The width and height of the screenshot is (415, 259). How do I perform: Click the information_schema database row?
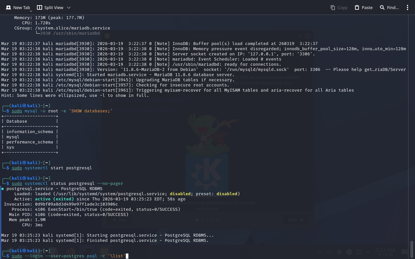click(x=30, y=132)
